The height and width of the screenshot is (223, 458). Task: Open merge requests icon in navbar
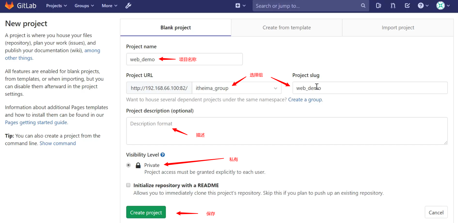click(x=393, y=6)
